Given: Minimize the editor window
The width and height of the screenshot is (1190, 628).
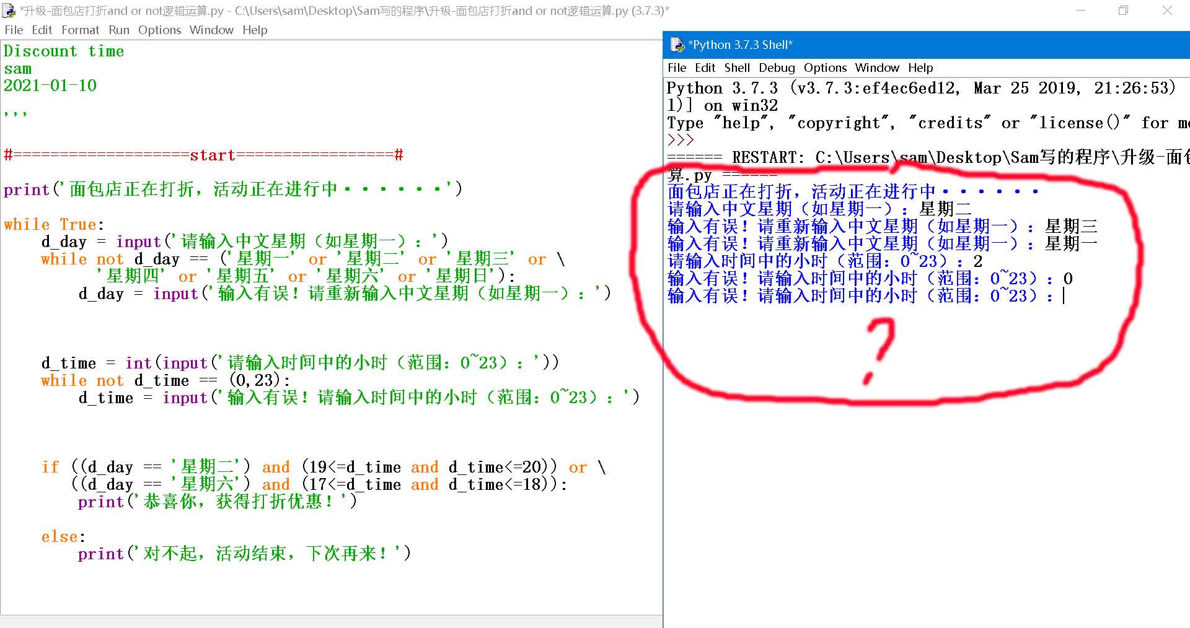Looking at the screenshot, I should 1080,11.
